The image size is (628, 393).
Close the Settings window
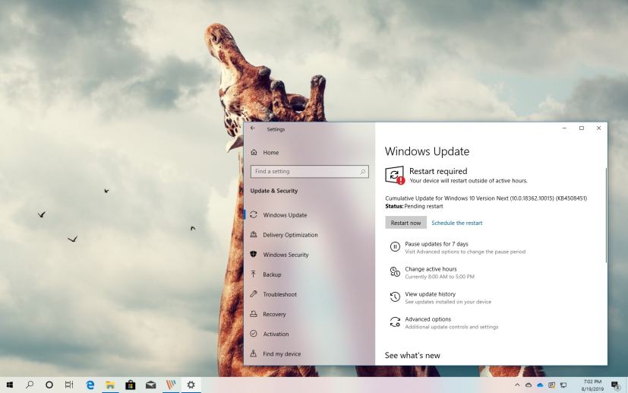[598, 128]
